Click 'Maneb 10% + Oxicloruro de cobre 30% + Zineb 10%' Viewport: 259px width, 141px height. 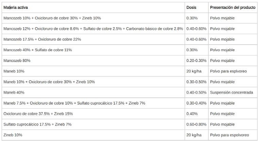coord(49,82)
